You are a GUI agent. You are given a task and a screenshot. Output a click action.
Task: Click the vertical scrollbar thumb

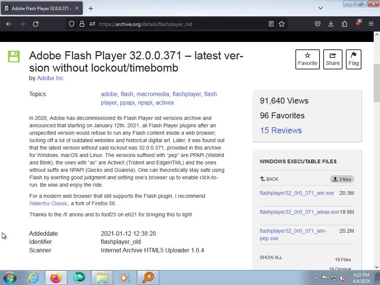tap(377, 83)
